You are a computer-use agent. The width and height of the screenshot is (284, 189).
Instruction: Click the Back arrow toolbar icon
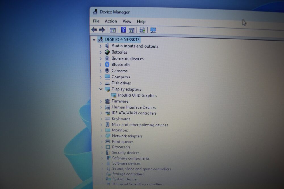94,30
